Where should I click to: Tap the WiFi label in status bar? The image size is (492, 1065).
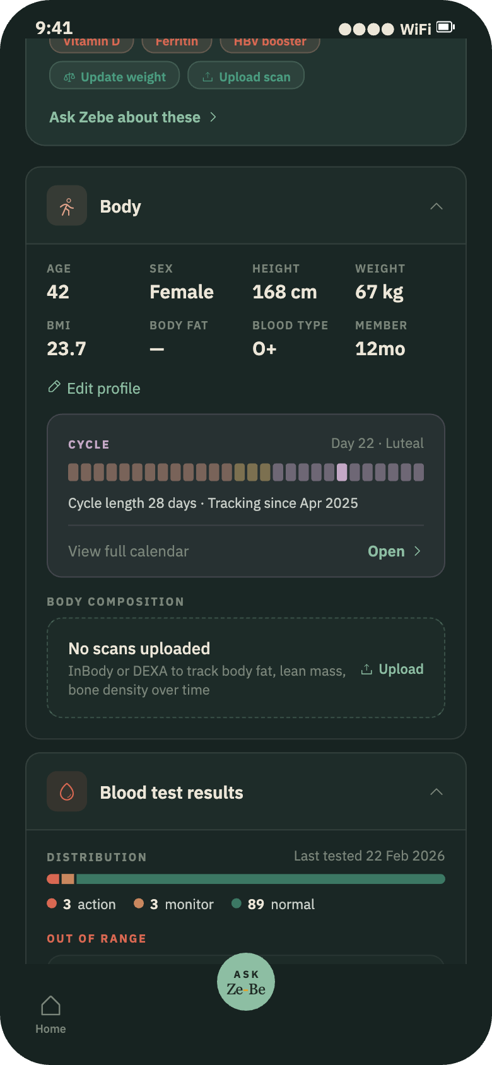tap(416, 29)
